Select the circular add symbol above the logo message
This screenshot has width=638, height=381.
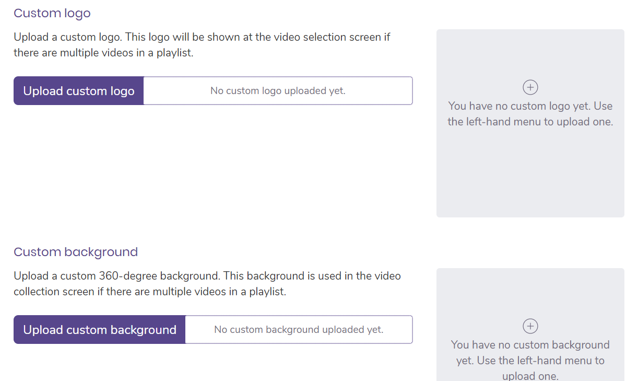[530, 87]
